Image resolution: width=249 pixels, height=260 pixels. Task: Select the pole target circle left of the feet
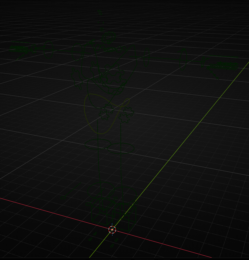point(63,197)
